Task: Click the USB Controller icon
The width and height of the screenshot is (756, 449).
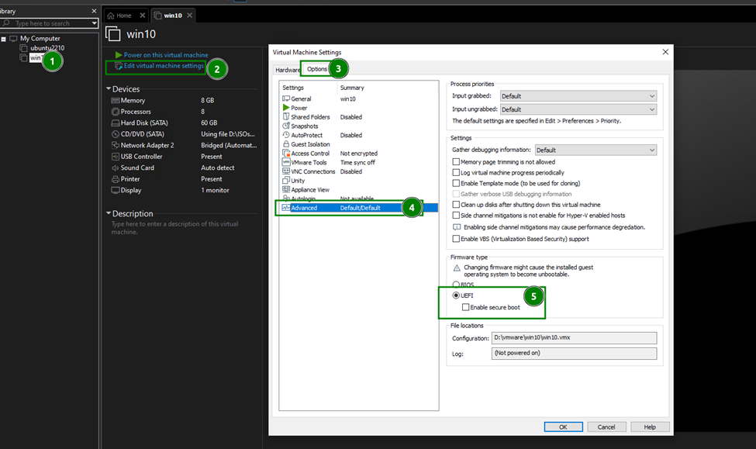Action: click(x=116, y=157)
